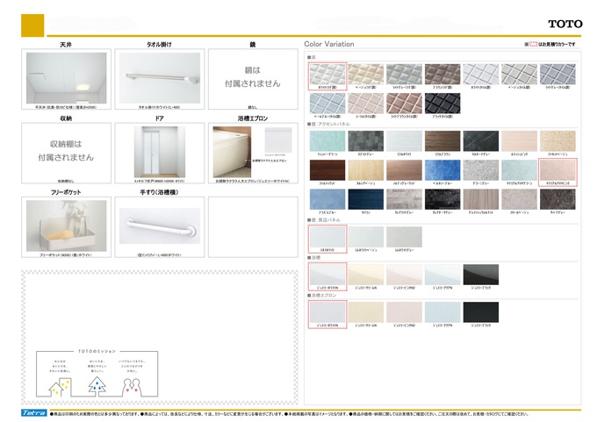This screenshot has height=422, width=597.
Task: Click the Tetra logo in the footer
Action: 34,412
